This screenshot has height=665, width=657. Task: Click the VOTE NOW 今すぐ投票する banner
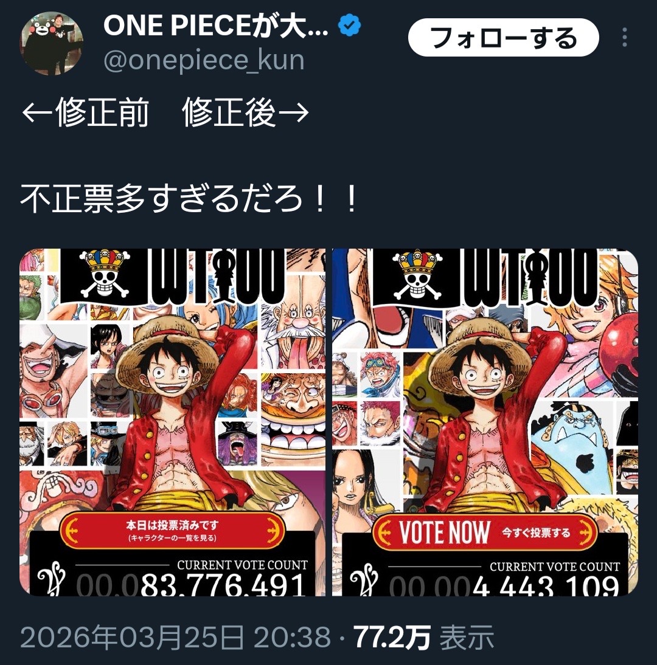pos(485,532)
